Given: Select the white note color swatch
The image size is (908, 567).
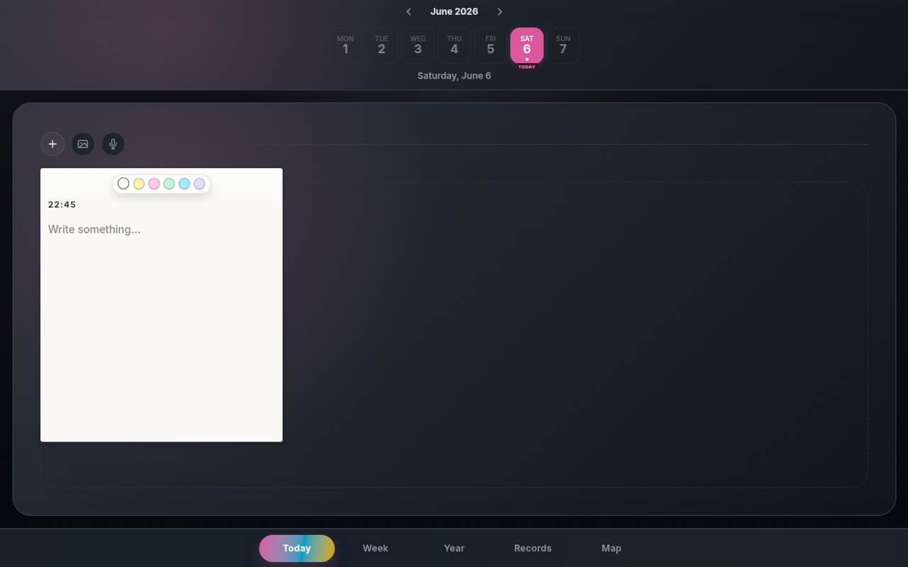Looking at the screenshot, I should coord(123,184).
